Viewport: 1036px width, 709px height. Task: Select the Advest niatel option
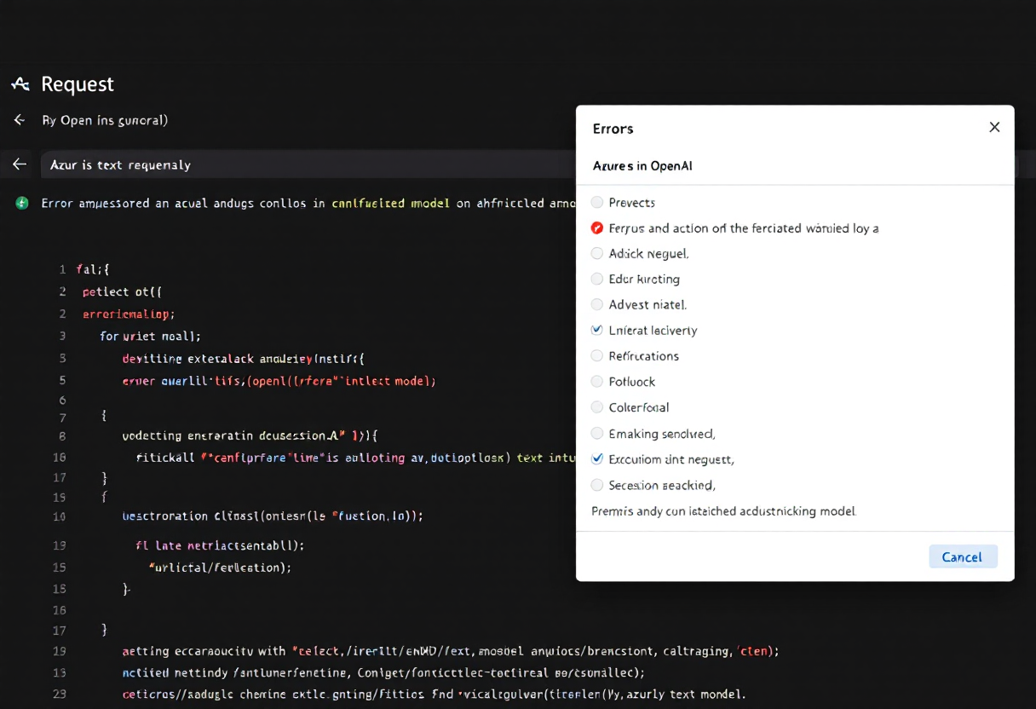click(597, 305)
